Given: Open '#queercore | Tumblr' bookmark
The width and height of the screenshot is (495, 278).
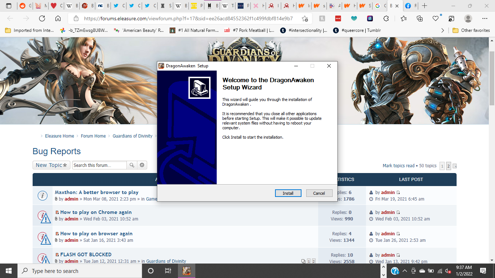Looking at the screenshot, I should [x=357, y=30].
